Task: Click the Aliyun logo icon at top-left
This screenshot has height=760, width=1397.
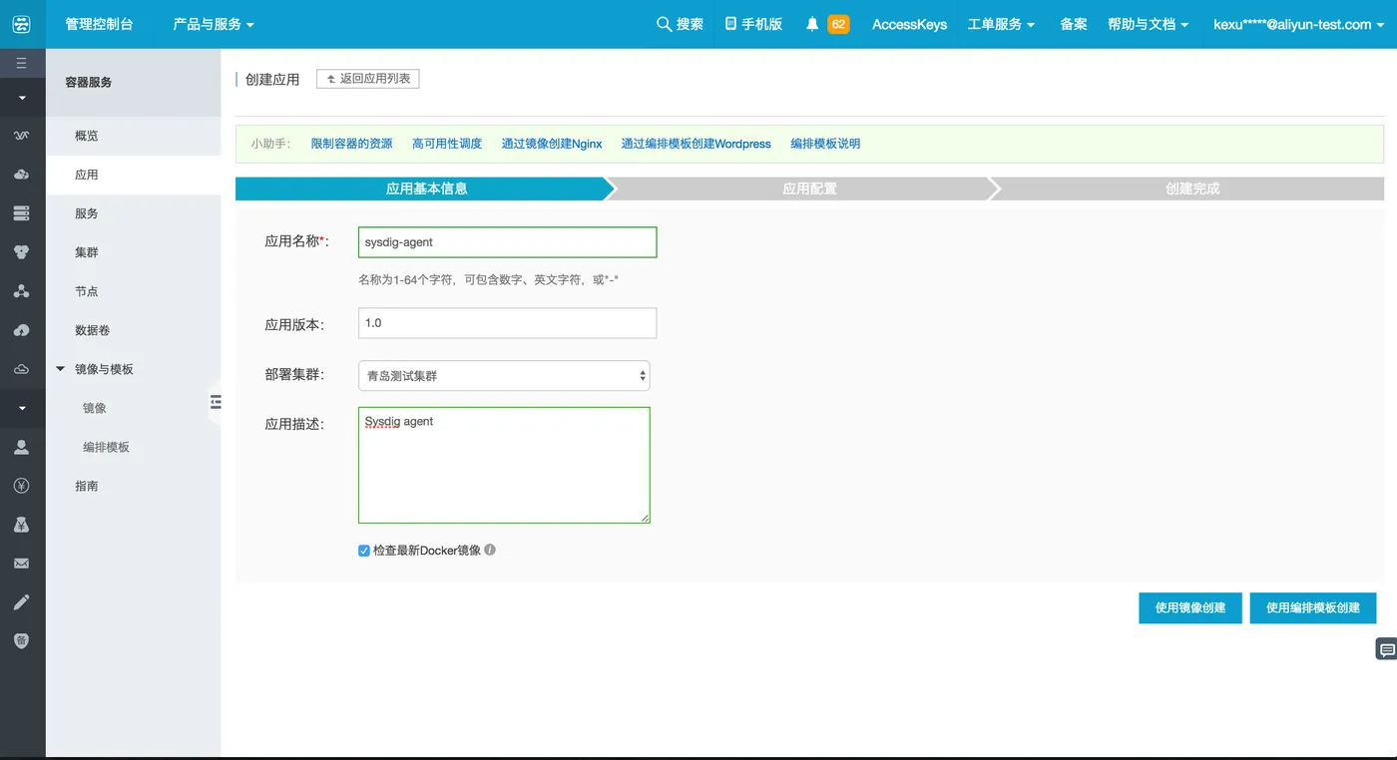Action: click(22, 24)
